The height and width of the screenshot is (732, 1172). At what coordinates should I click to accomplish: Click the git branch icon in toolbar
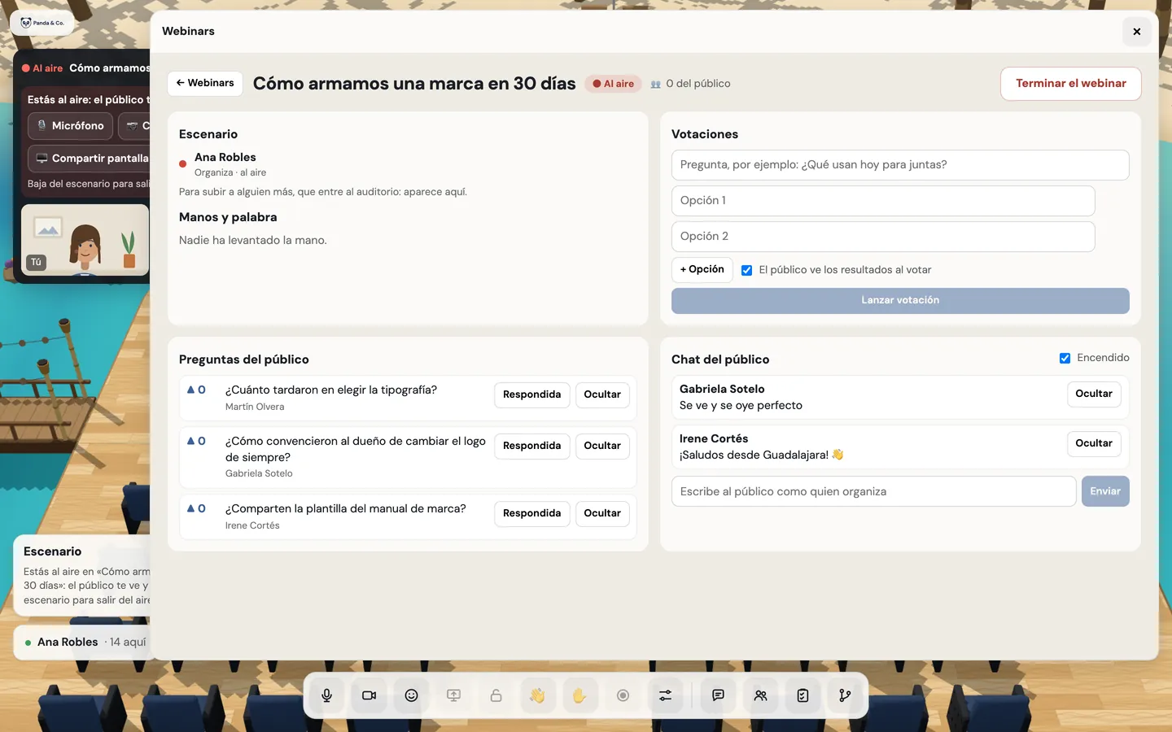[x=845, y=695]
